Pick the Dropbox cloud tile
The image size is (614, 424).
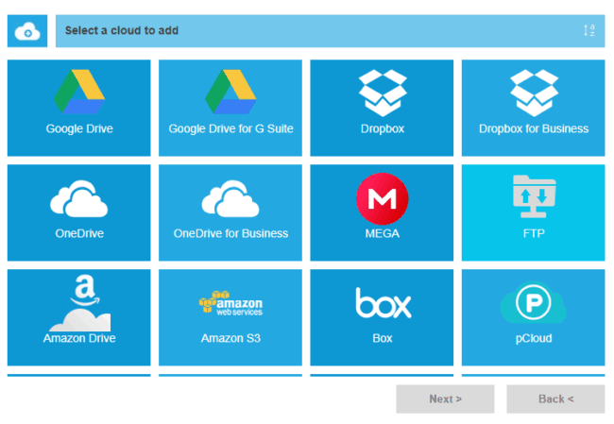click(x=382, y=108)
